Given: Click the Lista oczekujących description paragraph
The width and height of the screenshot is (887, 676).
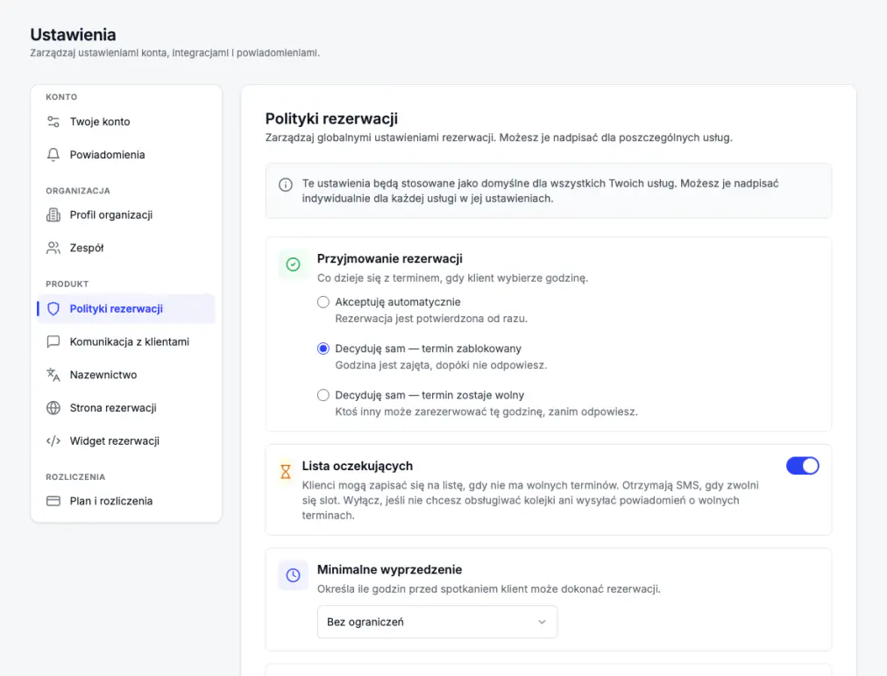Looking at the screenshot, I should point(530,500).
